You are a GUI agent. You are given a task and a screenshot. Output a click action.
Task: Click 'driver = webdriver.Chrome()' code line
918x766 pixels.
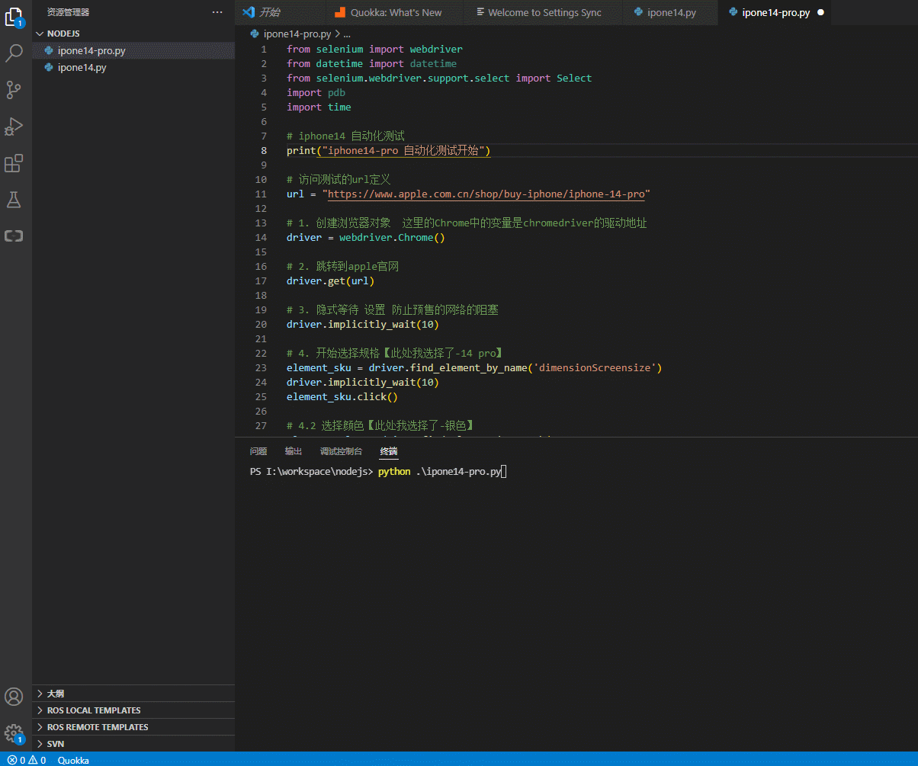tap(366, 238)
